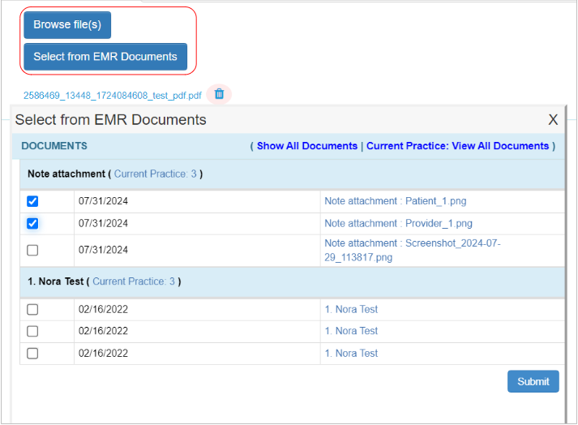Expand Current Practice: 3 under 1. Nora Test
This screenshot has width=578, height=425.
tap(134, 281)
